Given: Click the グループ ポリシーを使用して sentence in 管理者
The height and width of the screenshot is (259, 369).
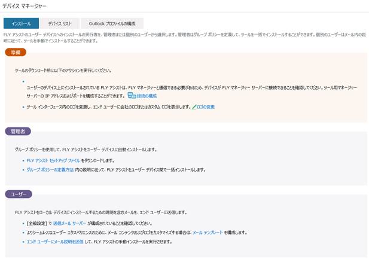Looking at the screenshot, I should (x=86, y=150).
